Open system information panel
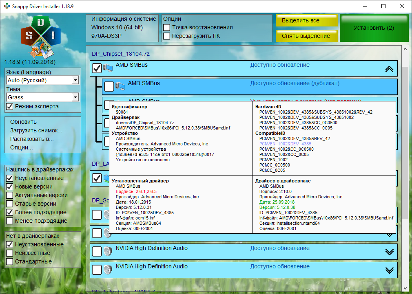The width and height of the screenshot is (412, 294). click(122, 28)
